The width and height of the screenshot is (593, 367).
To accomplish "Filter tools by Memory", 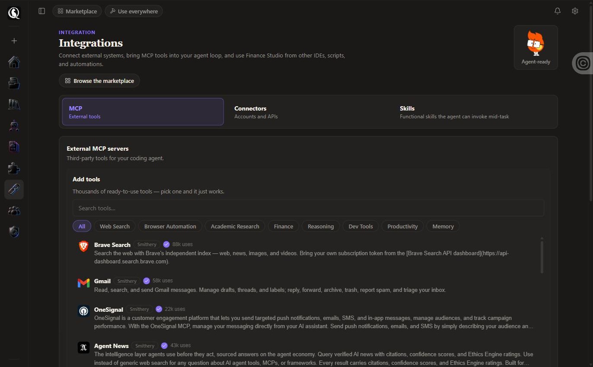I will (x=443, y=226).
